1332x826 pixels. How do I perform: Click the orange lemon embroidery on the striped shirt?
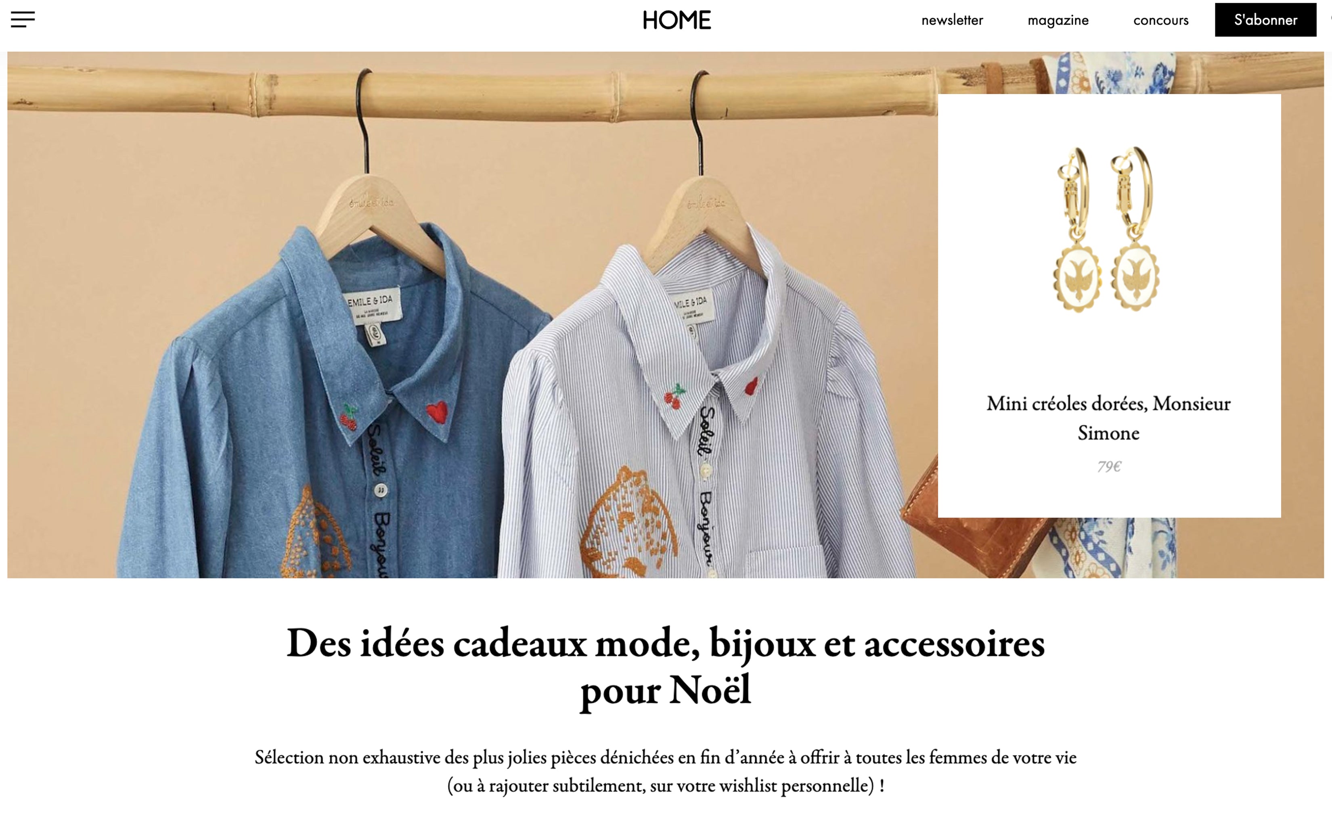click(628, 525)
